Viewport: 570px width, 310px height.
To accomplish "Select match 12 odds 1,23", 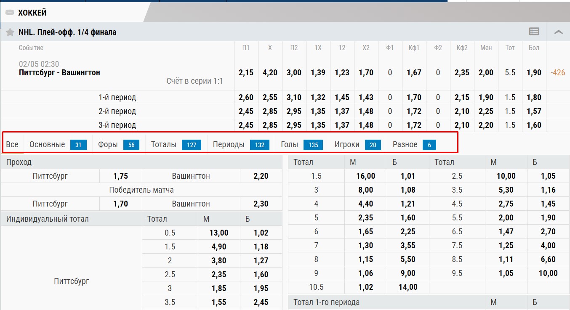I will pos(342,72).
